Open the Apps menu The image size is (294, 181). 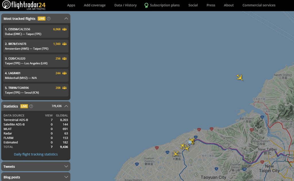(x=71, y=5)
